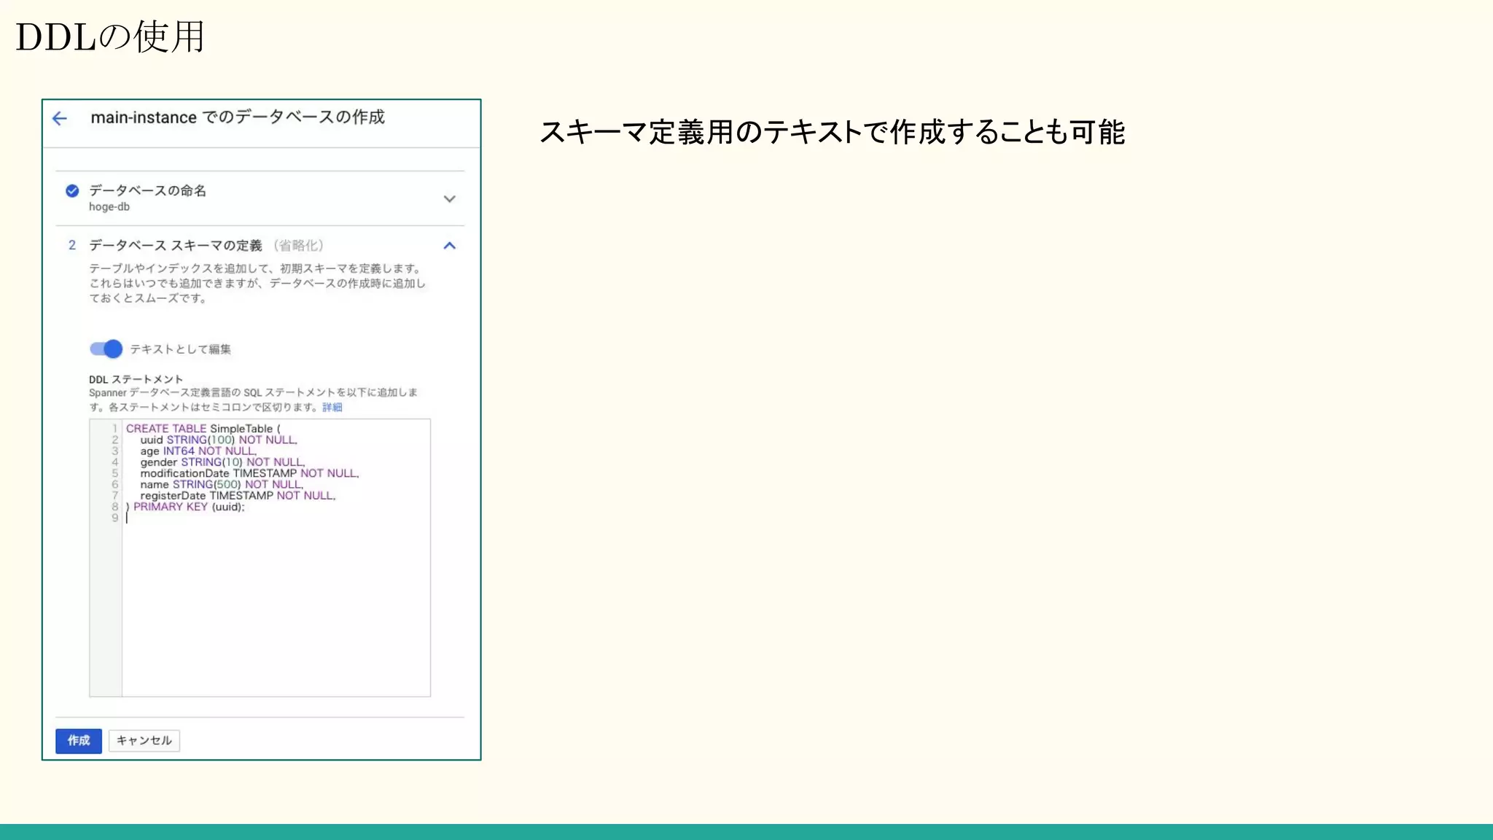Click line number 9 in editor gutter
This screenshot has width=1493, height=840.
(x=114, y=518)
